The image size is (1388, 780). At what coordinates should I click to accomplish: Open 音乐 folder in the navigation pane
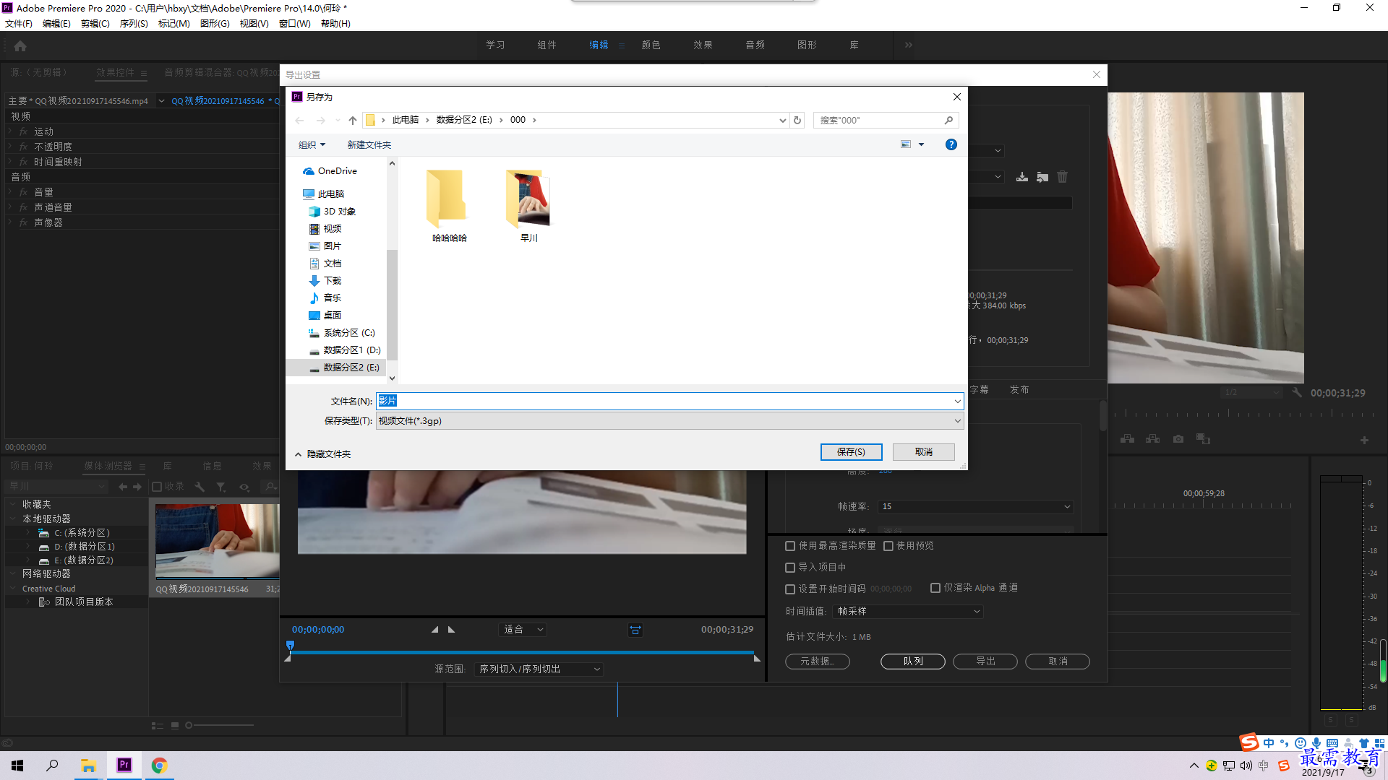click(x=325, y=298)
